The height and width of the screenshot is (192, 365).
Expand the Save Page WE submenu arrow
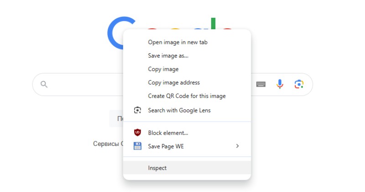[x=237, y=146]
